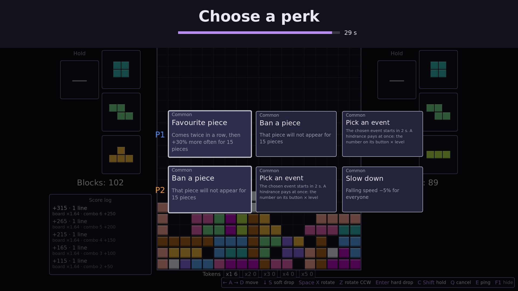Click the +165 · 1 line score entry
The height and width of the screenshot is (291, 518).
coord(84,250)
